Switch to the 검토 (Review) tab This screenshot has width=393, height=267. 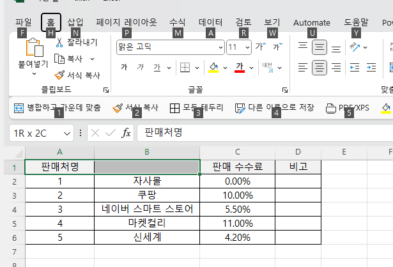(243, 22)
